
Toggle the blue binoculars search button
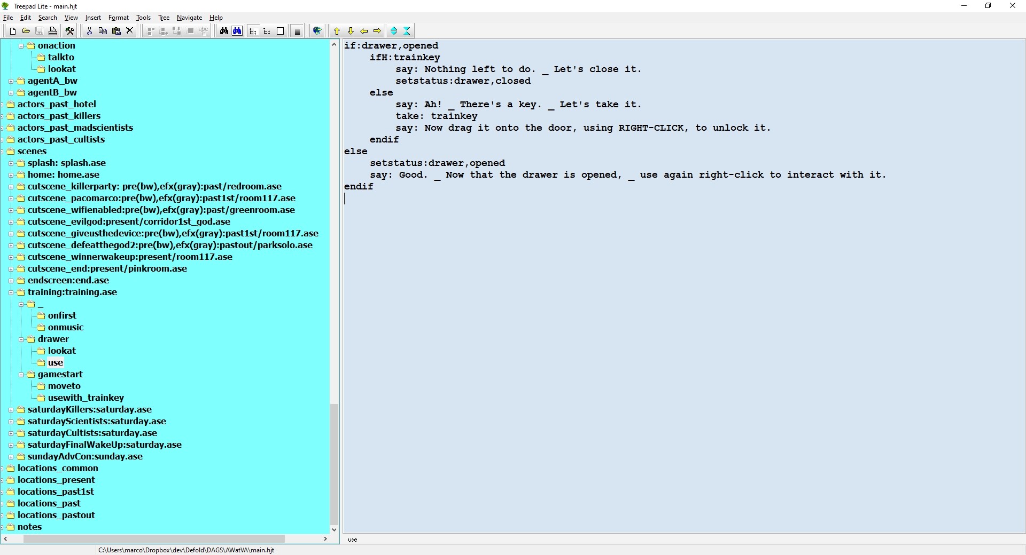coord(237,31)
